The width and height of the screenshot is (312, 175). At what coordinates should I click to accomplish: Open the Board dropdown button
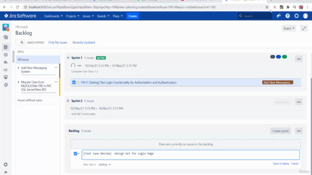(x=289, y=28)
